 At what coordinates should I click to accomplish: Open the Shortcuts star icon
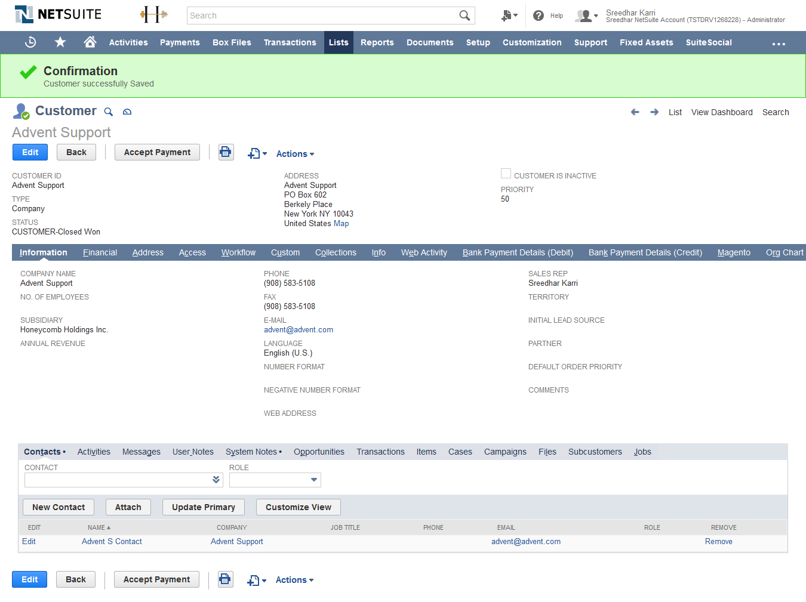click(x=60, y=42)
